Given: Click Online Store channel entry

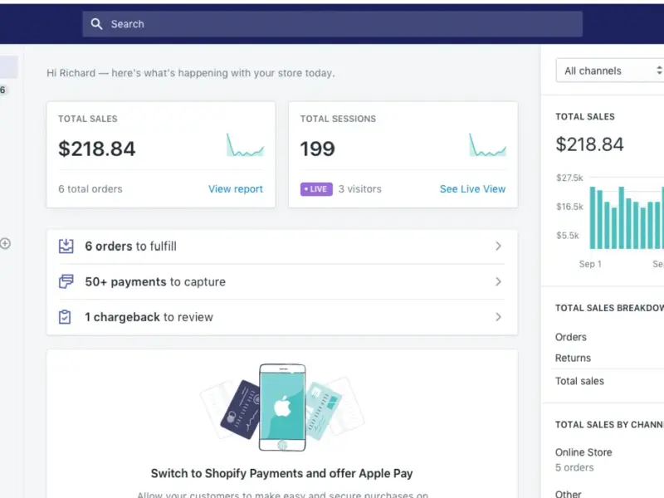Looking at the screenshot, I should point(583,452).
